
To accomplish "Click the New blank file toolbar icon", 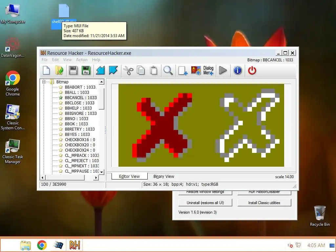I will tap(46, 71).
